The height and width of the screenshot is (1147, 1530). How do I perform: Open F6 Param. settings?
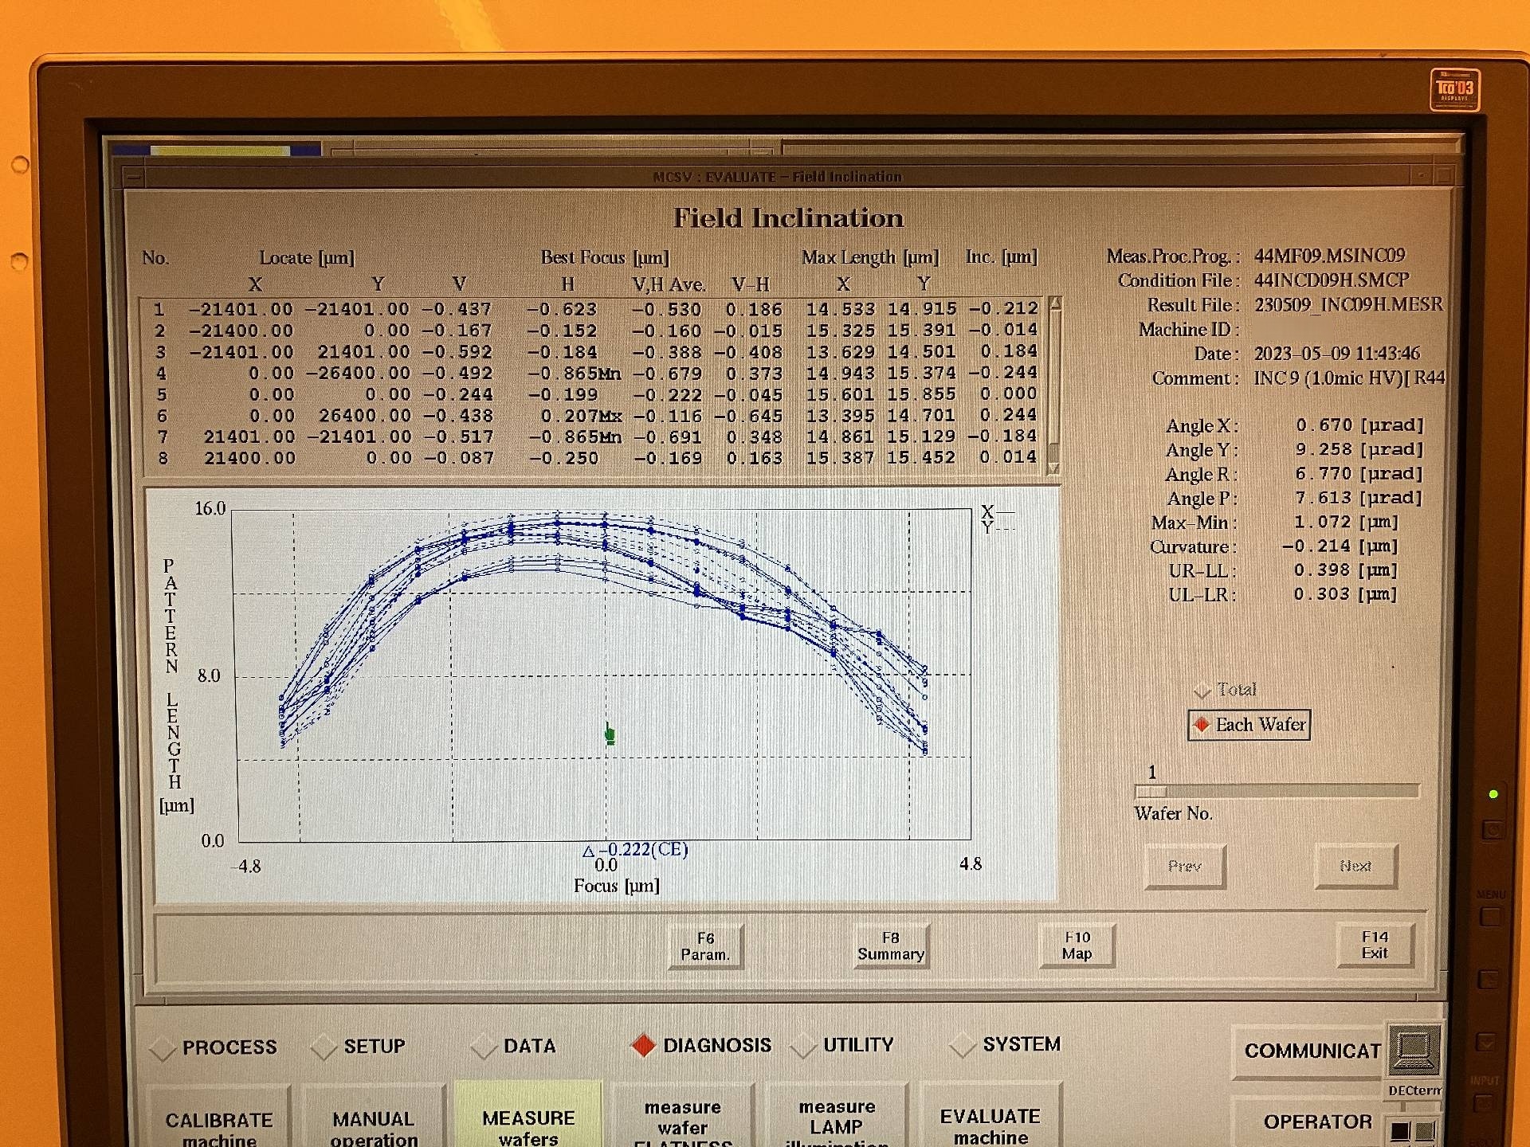(x=705, y=946)
